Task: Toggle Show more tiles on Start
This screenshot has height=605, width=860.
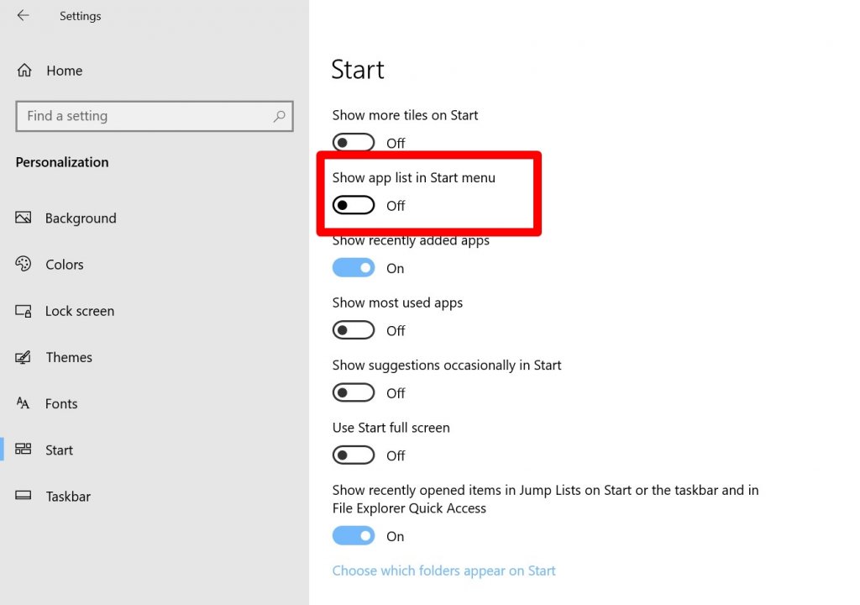Action: [x=353, y=142]
